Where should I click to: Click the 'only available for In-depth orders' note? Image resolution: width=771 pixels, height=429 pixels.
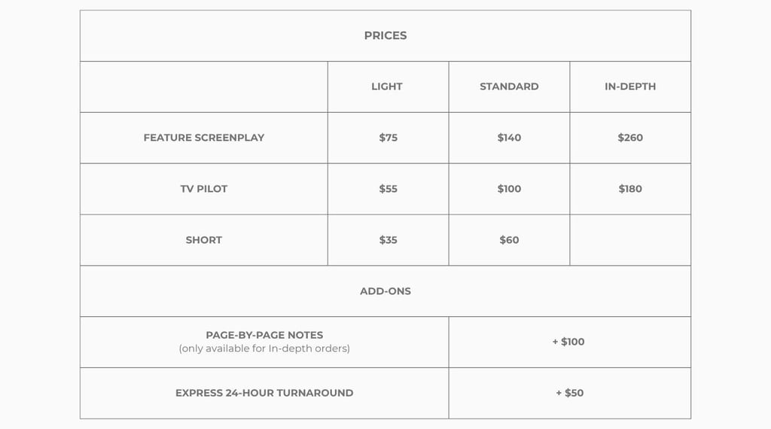(x=264, y=348)
